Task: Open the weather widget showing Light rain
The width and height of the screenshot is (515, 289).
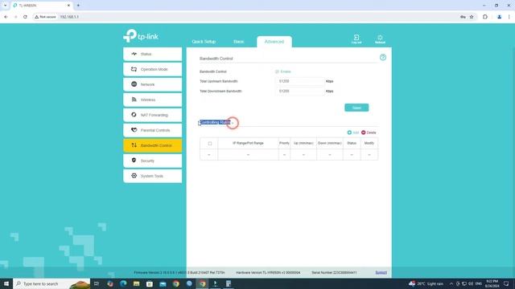Action: [426, 283]
